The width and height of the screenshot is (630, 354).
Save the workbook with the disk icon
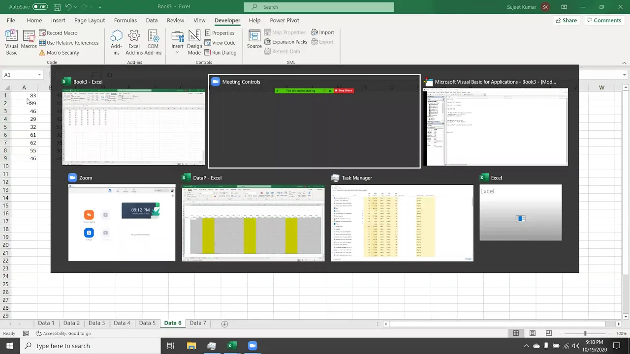click(57, 7)
